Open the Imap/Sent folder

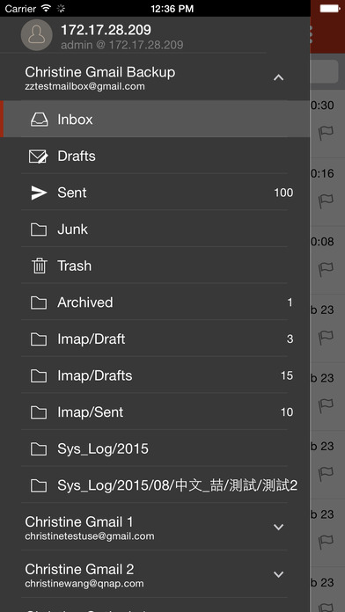click(154, 412)
